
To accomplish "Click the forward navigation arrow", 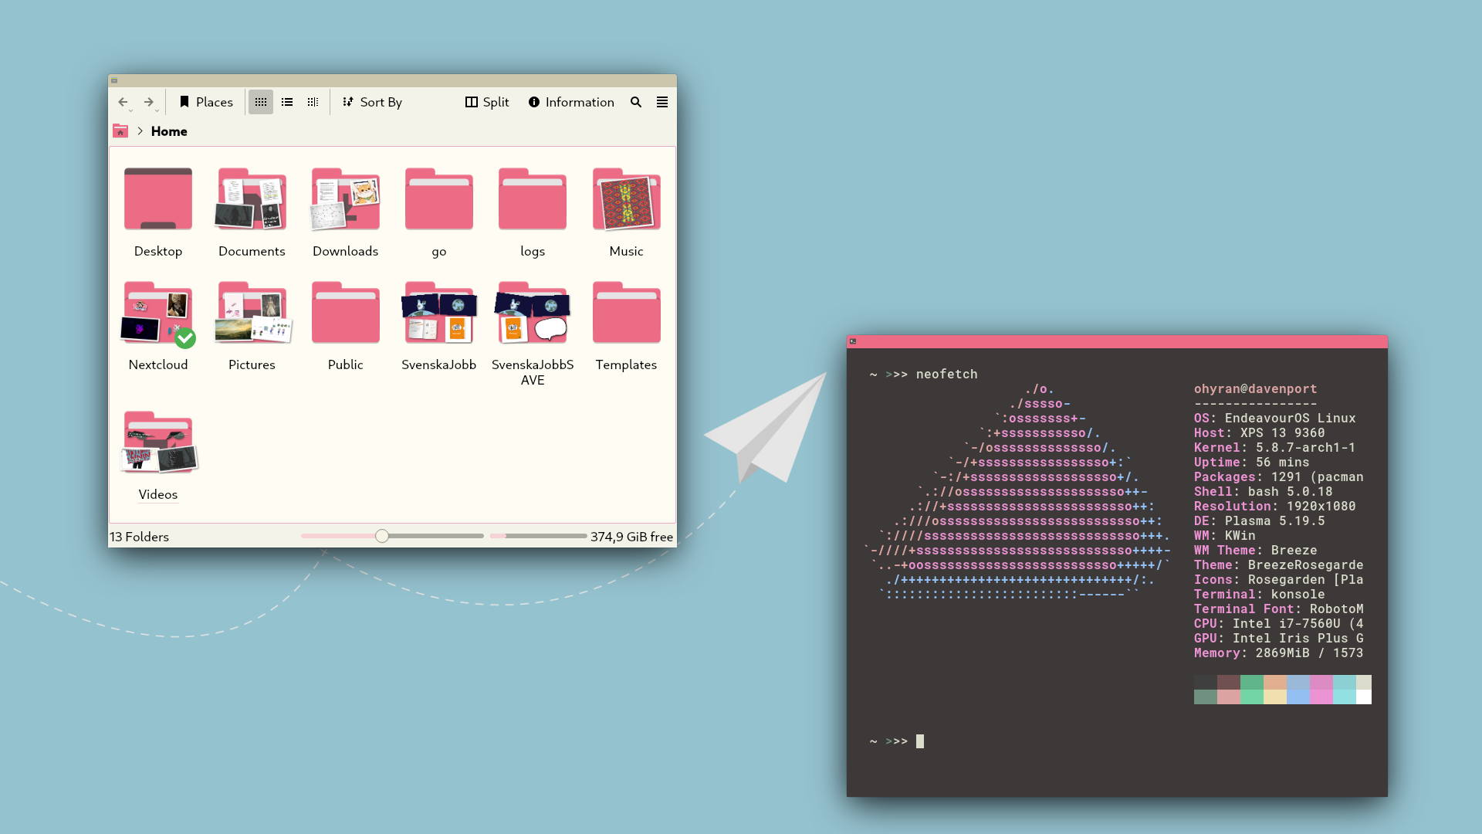I will 149,101.
